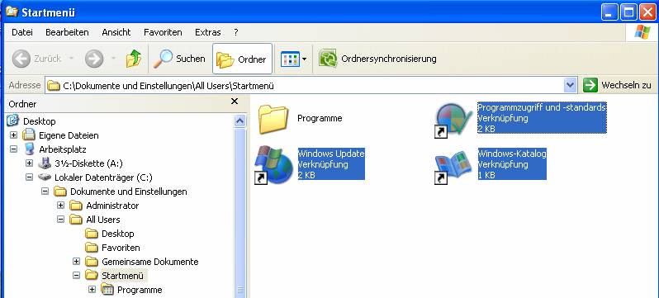Select Dokumente und Einstellungen folder
The width and height of the screenshot is (659, 298).
(128, 192)
